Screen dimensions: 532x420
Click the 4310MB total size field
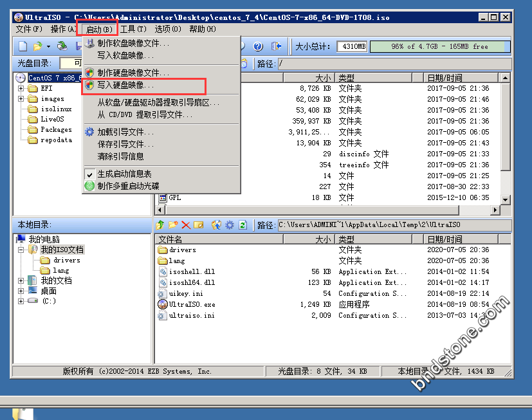pos(353,46)
